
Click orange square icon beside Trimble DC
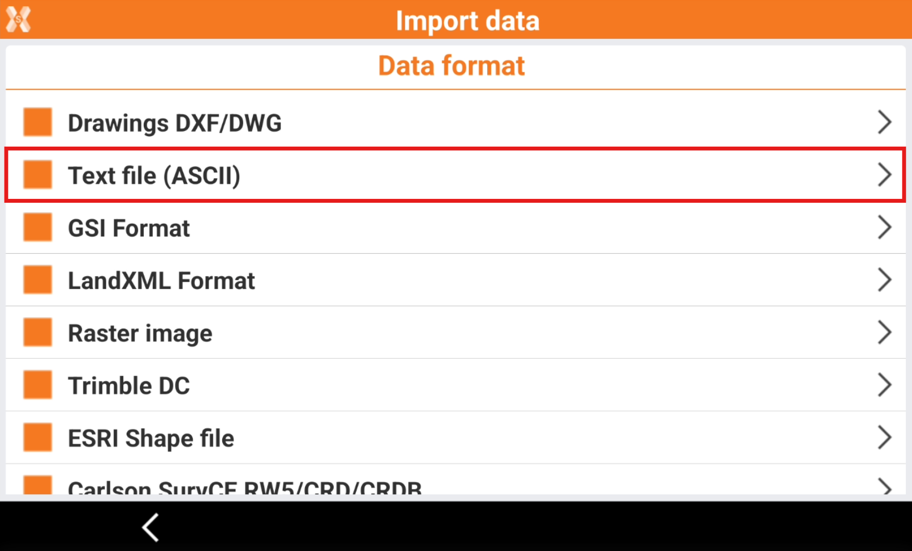point(38,385)
